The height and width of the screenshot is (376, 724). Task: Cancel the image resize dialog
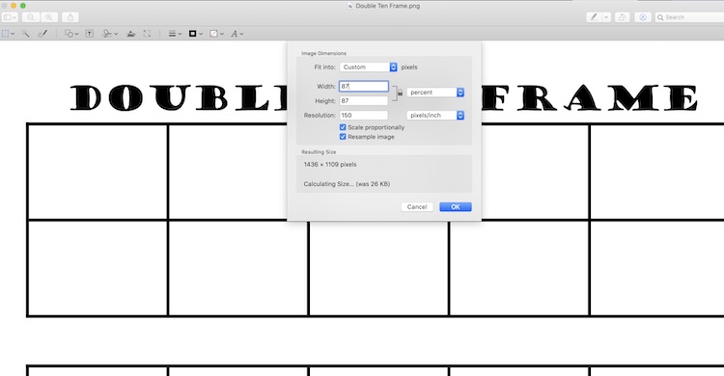417,206
